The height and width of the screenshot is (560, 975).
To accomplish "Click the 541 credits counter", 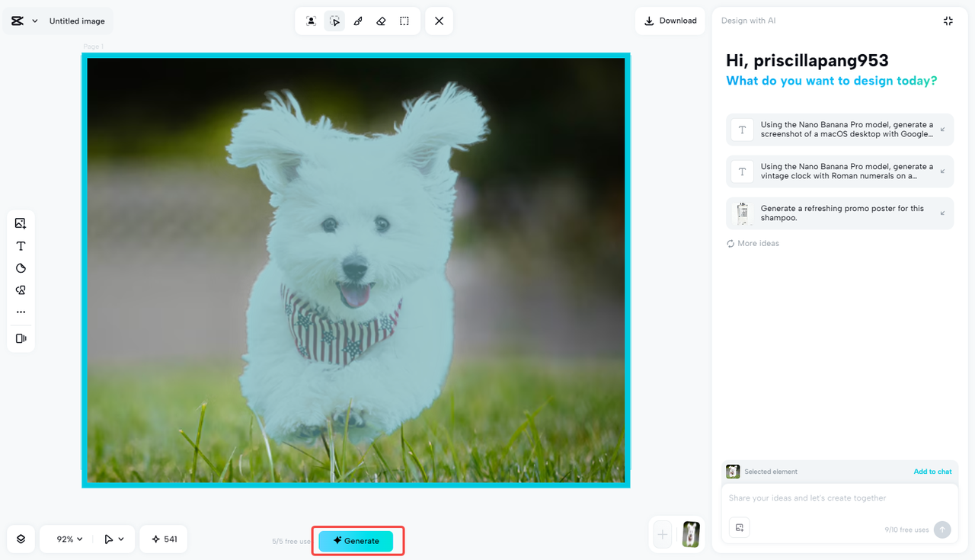I will coord(164,539).
